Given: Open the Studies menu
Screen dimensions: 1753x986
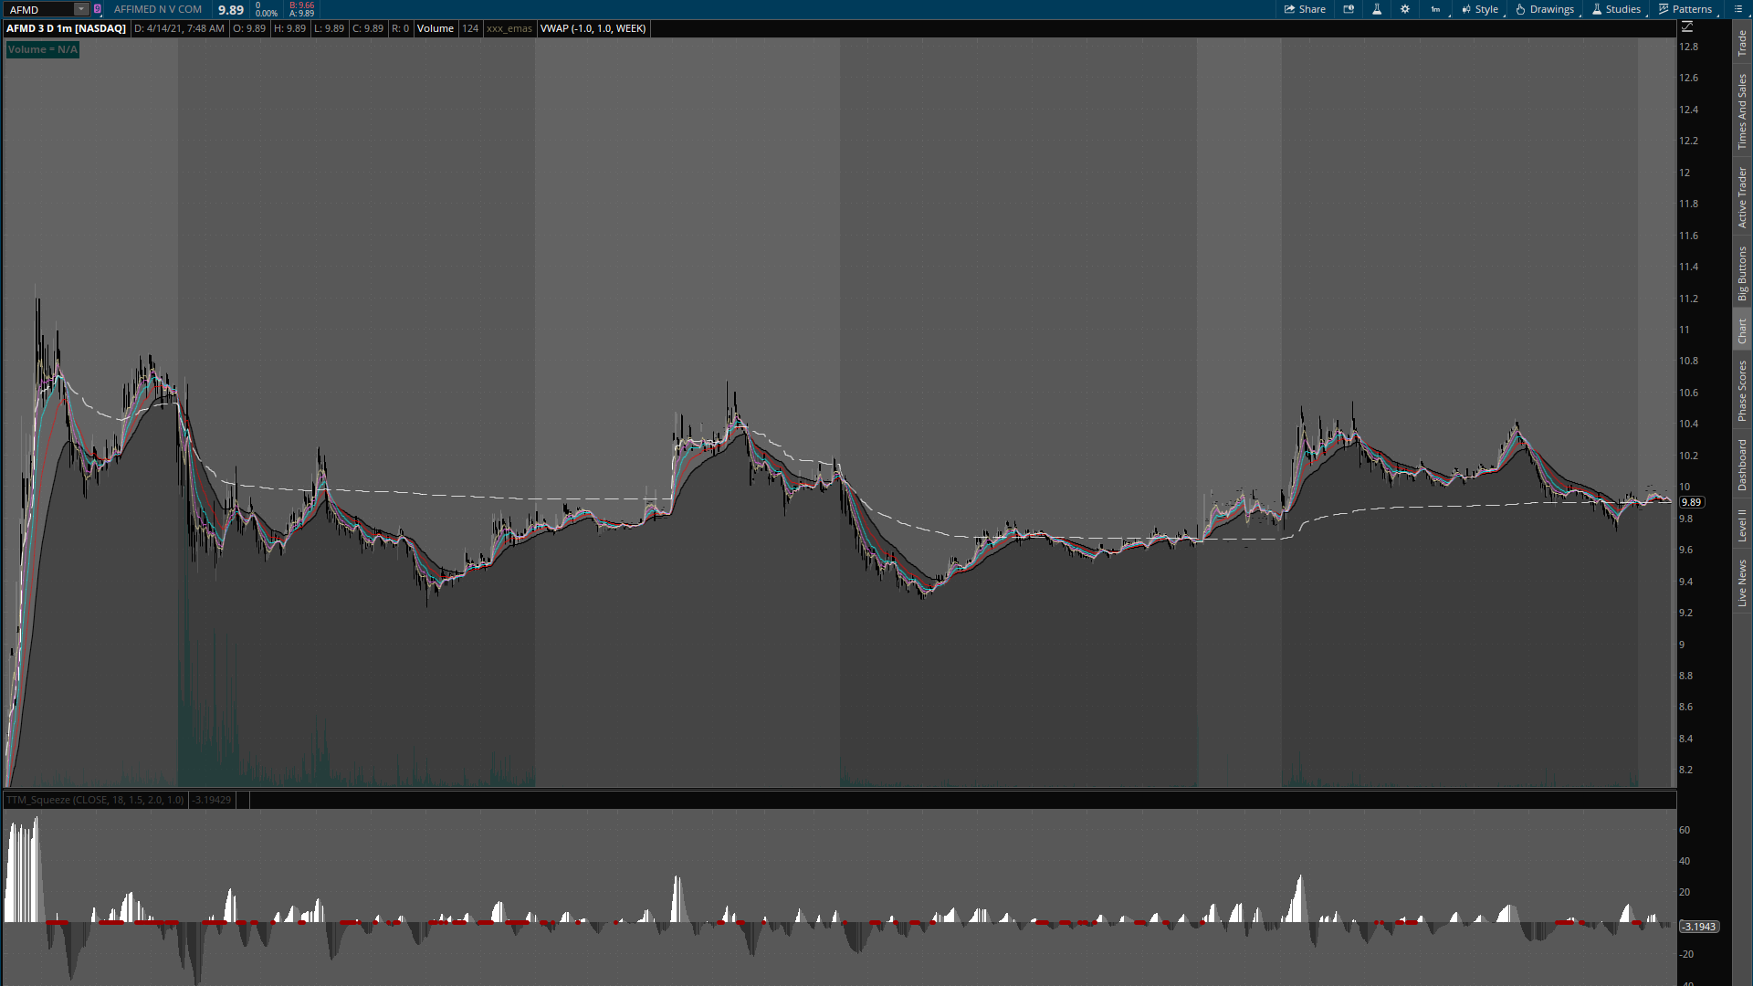Looking at the screenshot, I should pyautogui.click(x=1616, y=9).
